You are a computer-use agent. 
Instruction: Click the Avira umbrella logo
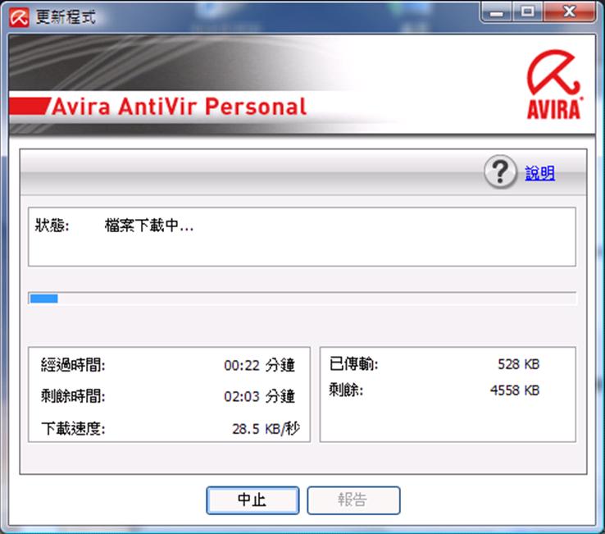(554, 84)
